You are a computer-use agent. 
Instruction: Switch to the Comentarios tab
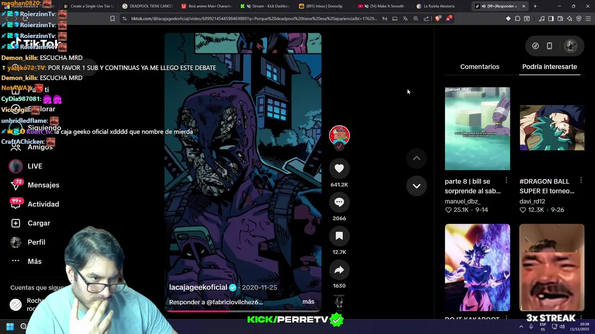click(480, 67)
